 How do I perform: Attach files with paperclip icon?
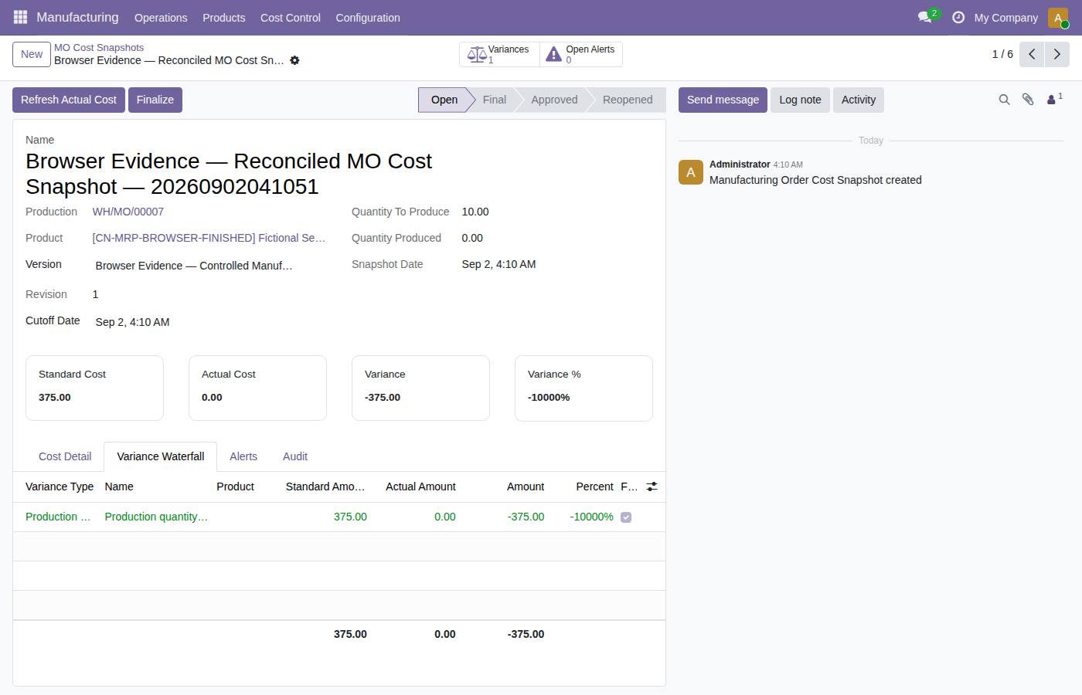point(1028,100)
